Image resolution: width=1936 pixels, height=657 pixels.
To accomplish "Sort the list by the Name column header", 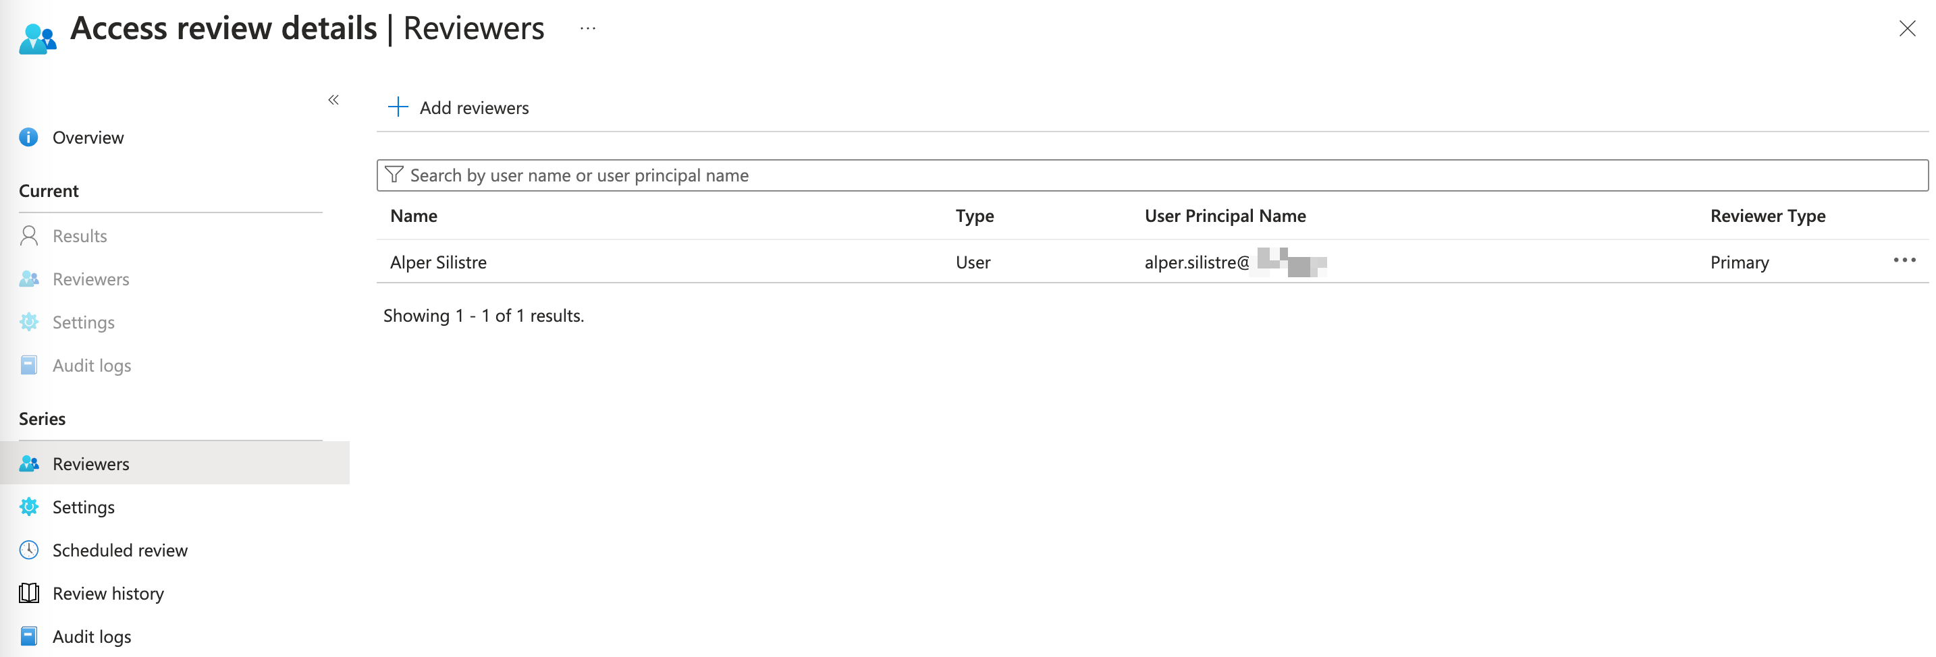I will click(x=413, y=215).
